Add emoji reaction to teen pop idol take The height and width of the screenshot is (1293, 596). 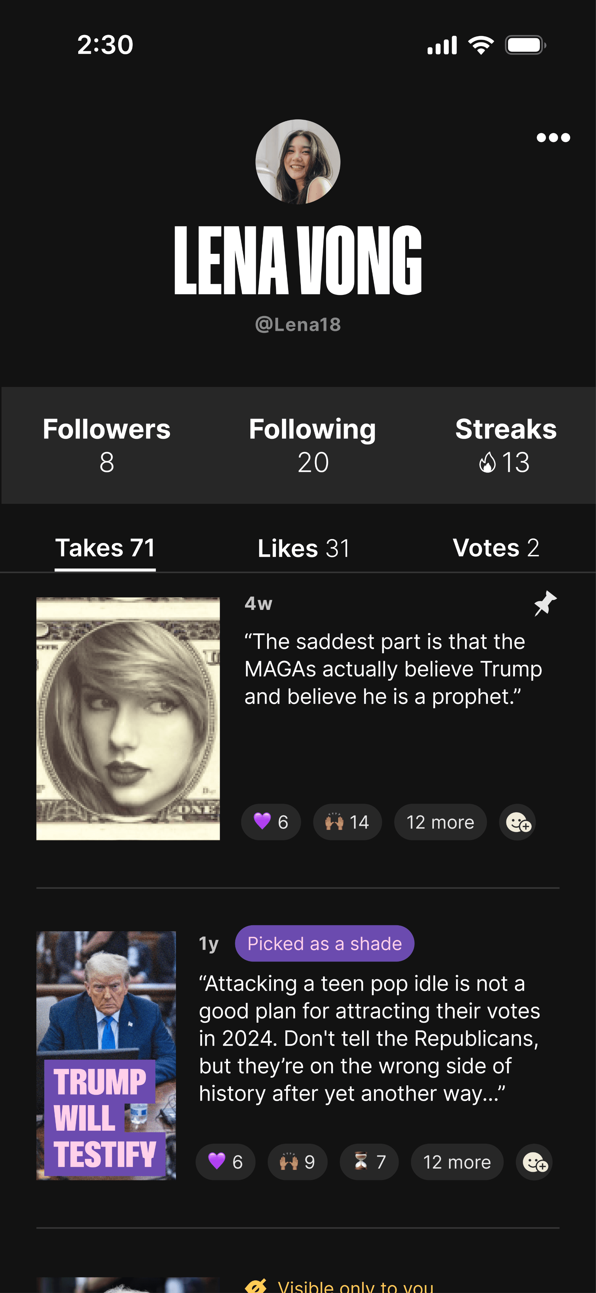pyautogui.click(x=534, y=1162)
